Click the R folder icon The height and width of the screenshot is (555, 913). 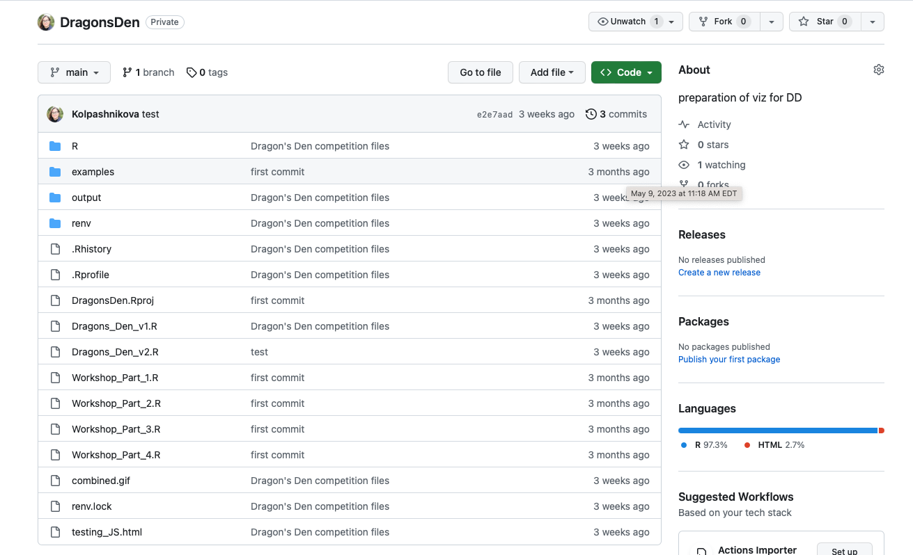(56, 146)
